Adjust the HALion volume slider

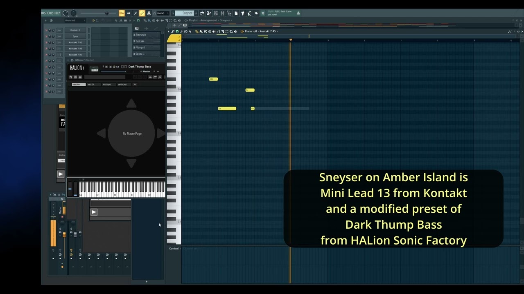point(113,71)
